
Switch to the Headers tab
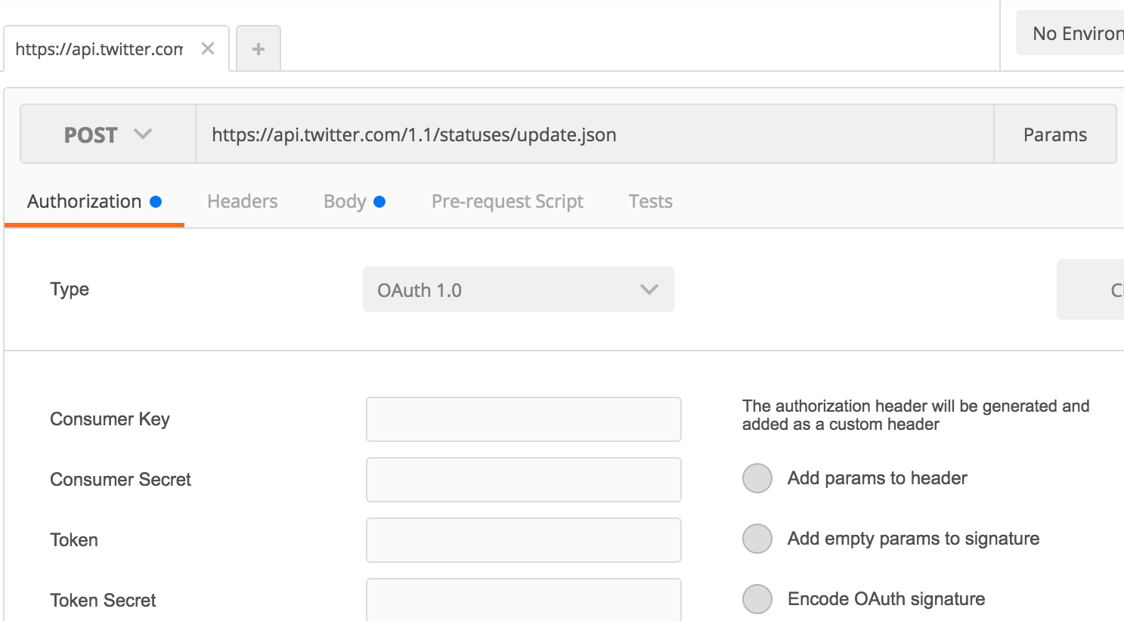243,202
